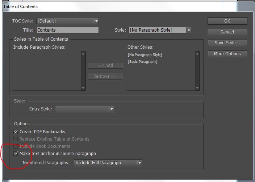This screenshot has width=255, height=182.
Task: Open Numbered Paragraphs dropdown
Action: (x=108, y=163)
